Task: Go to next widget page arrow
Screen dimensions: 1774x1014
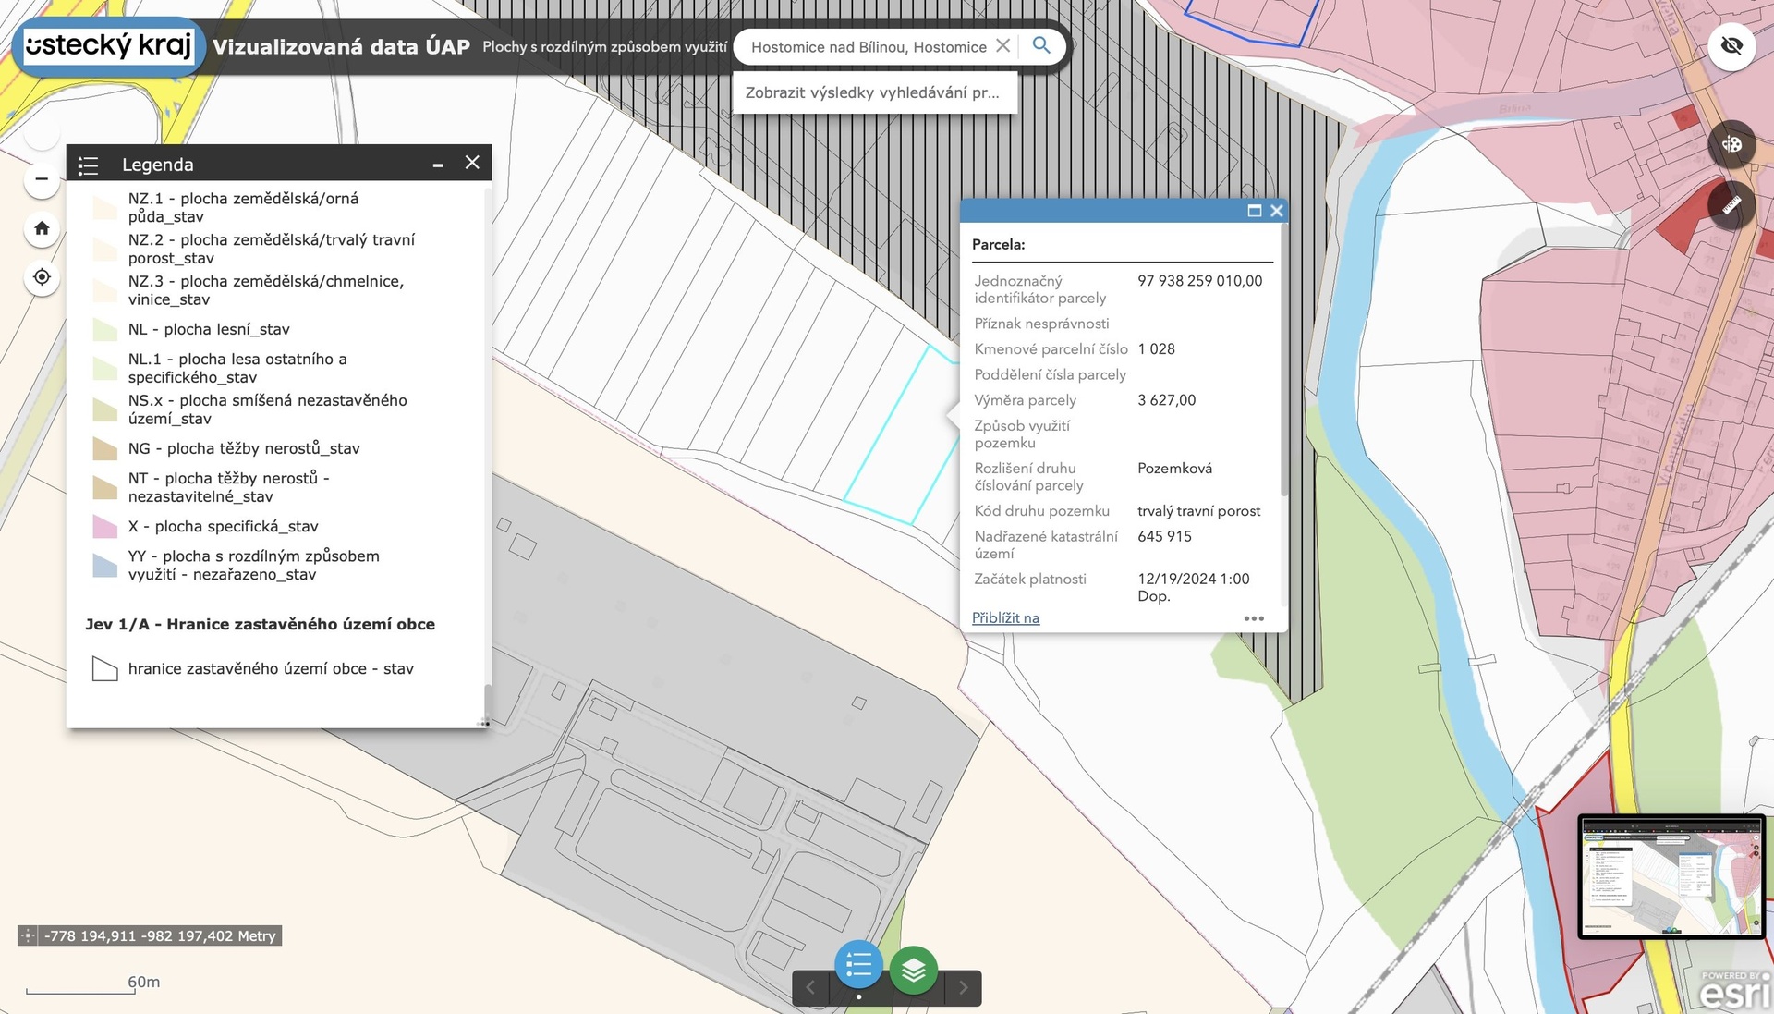Action: 964,987
